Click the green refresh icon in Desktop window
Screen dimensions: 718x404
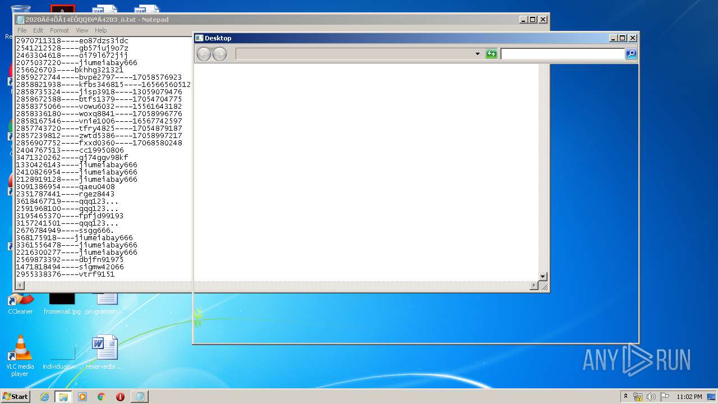pyautogui.click(x=491, y=54)
